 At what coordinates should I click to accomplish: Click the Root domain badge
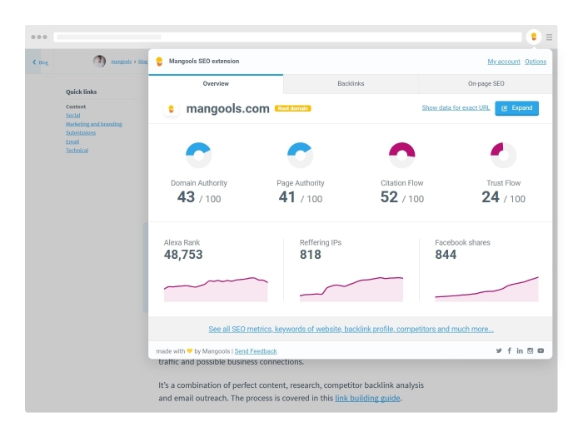coord(292,108)
